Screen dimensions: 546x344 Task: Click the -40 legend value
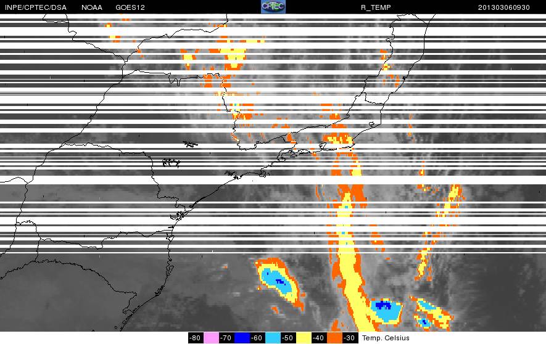(319, 338)
